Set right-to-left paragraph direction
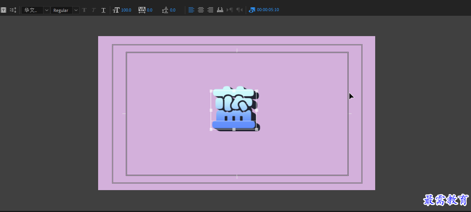Image resolution: width=471 pixels, height=212 pixels. (239, 10)
